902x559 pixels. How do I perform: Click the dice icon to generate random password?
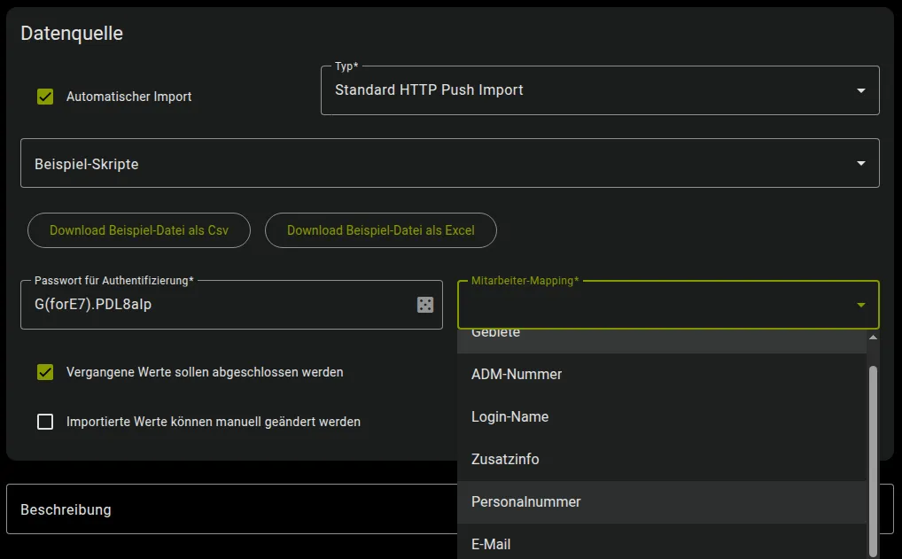[x=427, y=305]
